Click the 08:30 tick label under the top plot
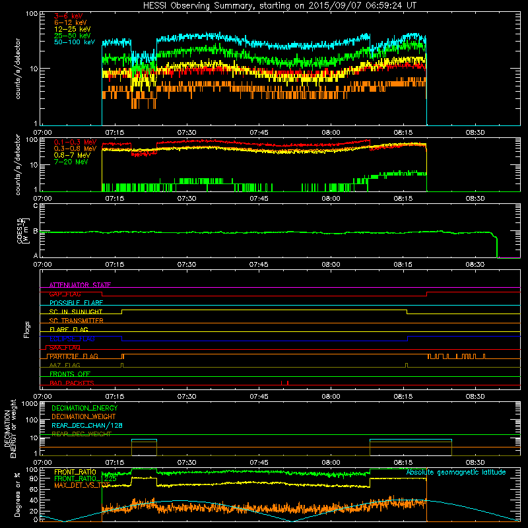This screenshot has height=528, width=528. pyautogui.click(x=475, y=133)
